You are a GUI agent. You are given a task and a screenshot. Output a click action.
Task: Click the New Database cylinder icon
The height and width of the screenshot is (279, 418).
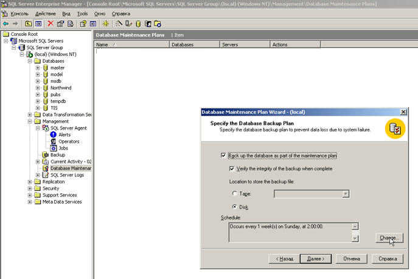[x=138, y=24]
